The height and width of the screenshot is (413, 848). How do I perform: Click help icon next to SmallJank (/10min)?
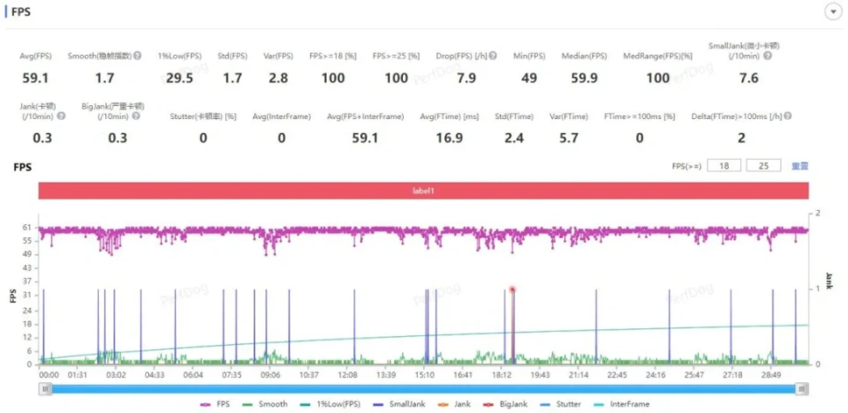(x=768, y=56)
